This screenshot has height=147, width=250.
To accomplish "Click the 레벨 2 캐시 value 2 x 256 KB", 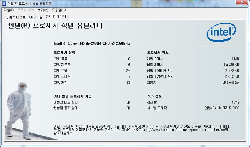I will click(x=231, y=65).
